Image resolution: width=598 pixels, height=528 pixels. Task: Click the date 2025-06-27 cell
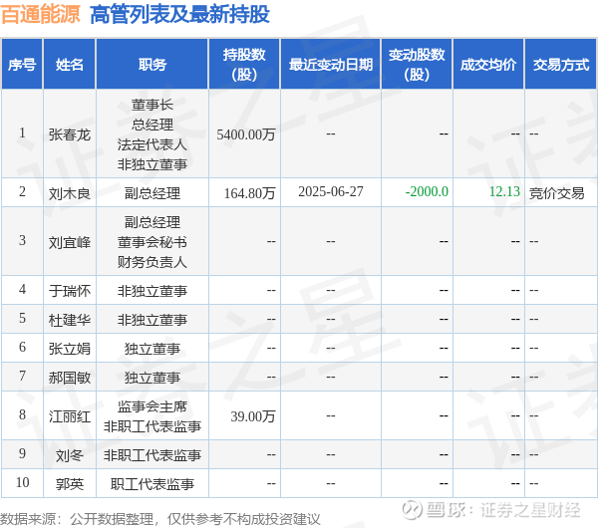coord(331,191)
